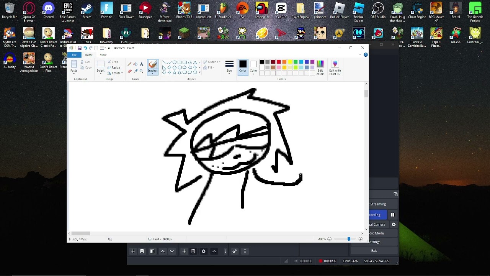Image resolution: width=490 pixels, height=276 pixels.
Task: Move scene down arrow in OBS toolbar
Action: tap(172, 251)
